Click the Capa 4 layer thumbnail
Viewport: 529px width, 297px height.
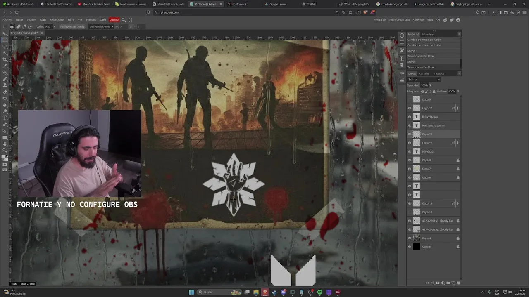point(417,238)
